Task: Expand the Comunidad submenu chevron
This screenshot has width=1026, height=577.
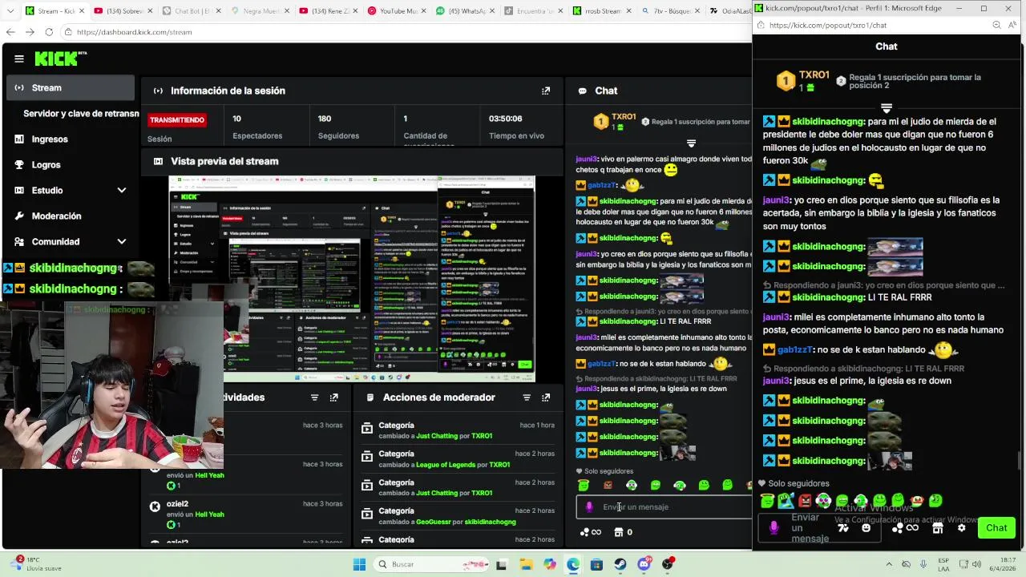Action: point(122,241)
